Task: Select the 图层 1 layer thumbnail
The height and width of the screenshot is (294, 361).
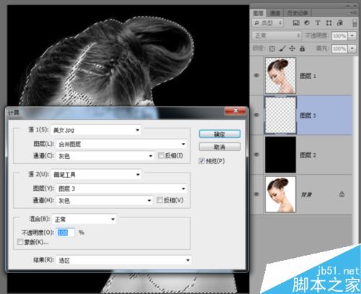Action: 280,75
